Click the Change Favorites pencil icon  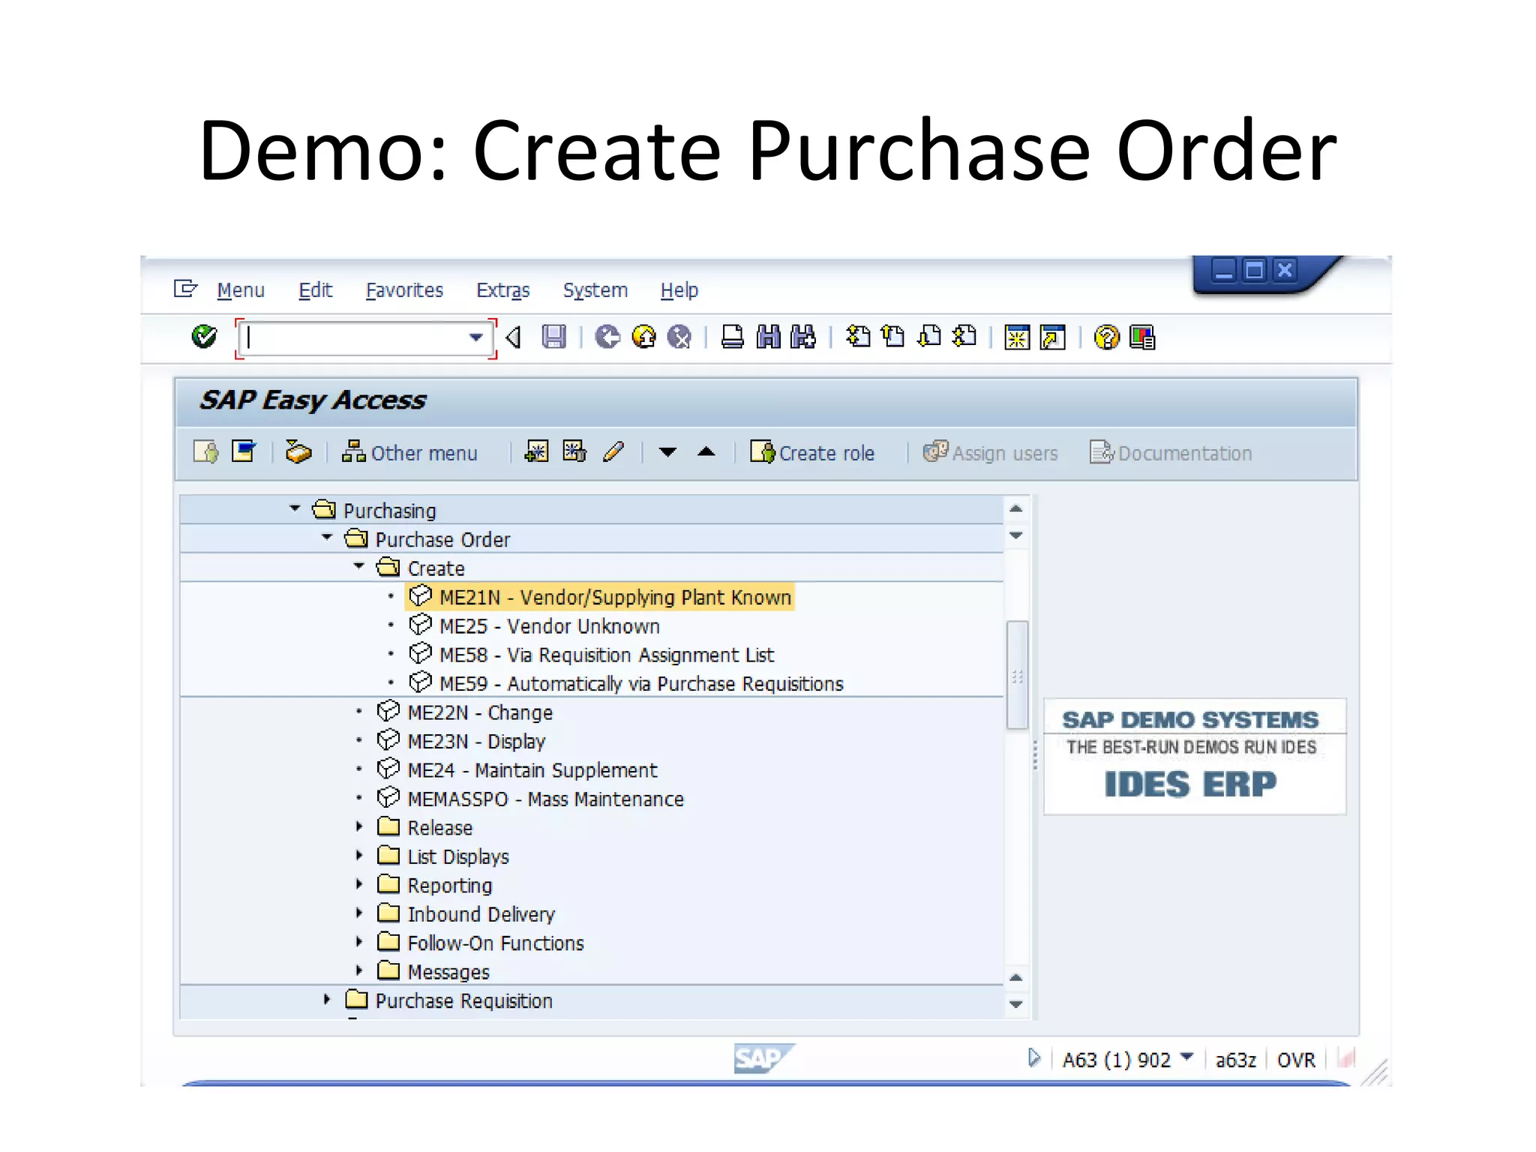pyautogui.click(x=613, y=451)
